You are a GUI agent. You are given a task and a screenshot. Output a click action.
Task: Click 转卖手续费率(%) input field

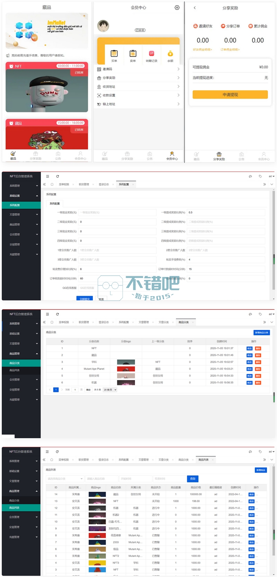(x=226, y=259)
